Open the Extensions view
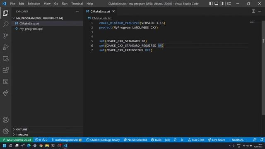Image resolution: width=265 pixels, height=149 pixels. coord(5,70)
